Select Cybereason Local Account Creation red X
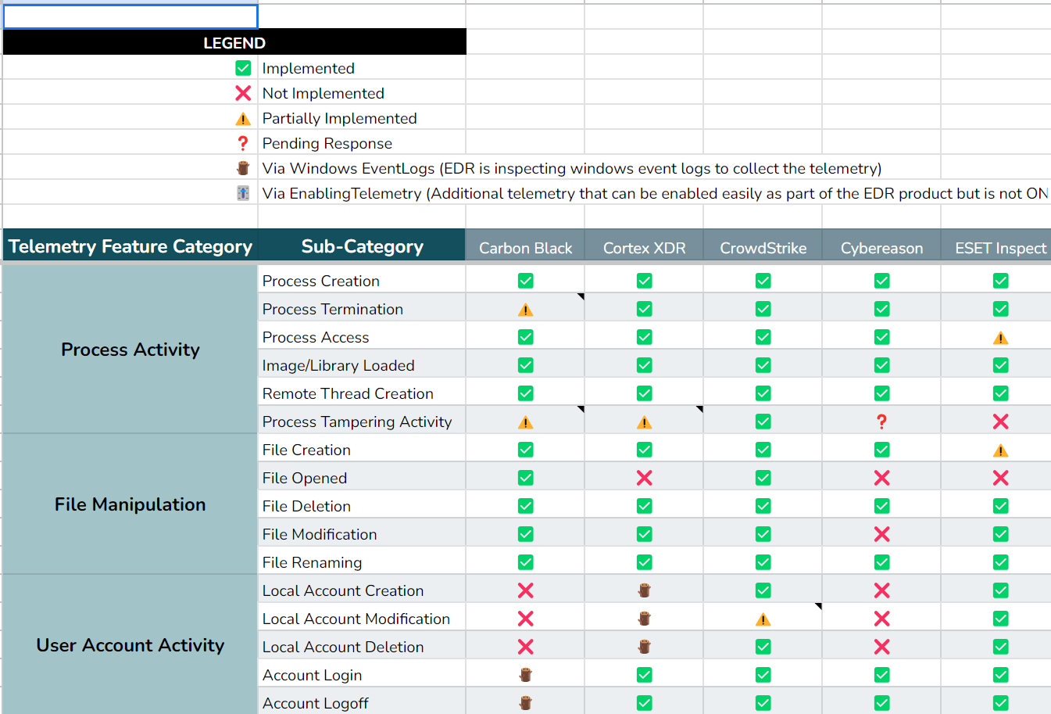Image resolution: width=1051 pixels, height=714 pixels. tap(882, 590)
